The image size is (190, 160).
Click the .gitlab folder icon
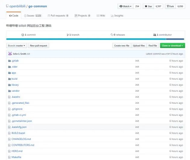[9, 61]
